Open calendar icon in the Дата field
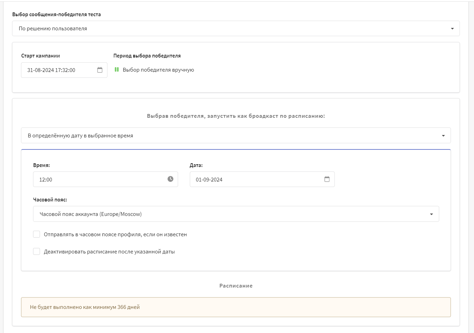 327,179
